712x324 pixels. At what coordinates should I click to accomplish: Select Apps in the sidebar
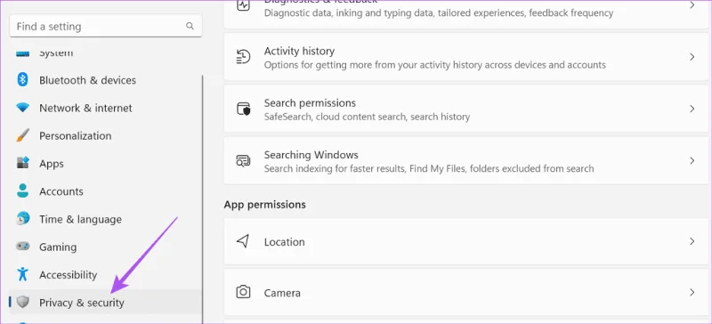[105, 164]
